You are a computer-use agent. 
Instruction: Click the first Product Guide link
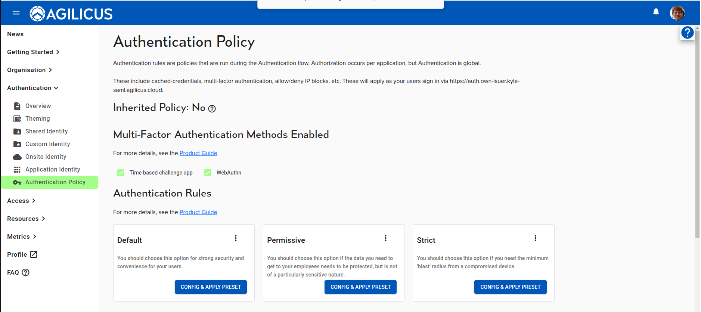click(198, 153)
